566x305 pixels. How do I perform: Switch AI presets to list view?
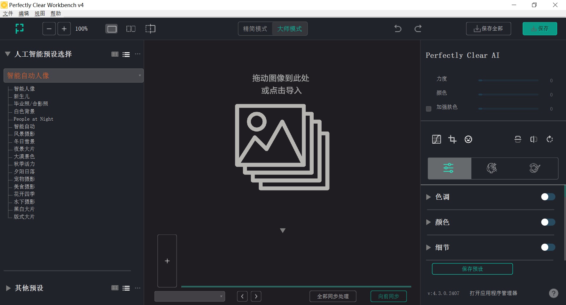pyautogui.click(x=126, y=54)
